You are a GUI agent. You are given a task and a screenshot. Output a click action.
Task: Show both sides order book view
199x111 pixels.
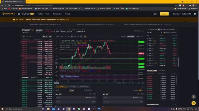24,36
